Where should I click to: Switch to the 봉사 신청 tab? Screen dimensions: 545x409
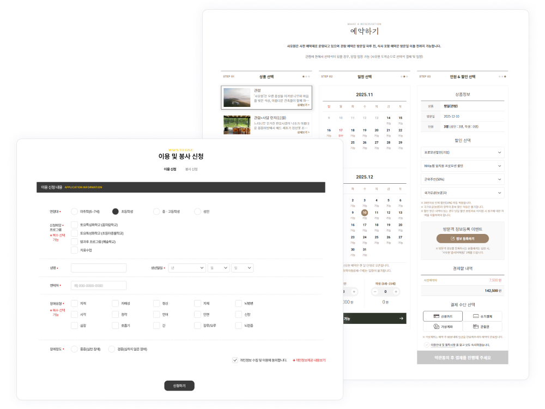pyautogui.click(x=191, y=170)
